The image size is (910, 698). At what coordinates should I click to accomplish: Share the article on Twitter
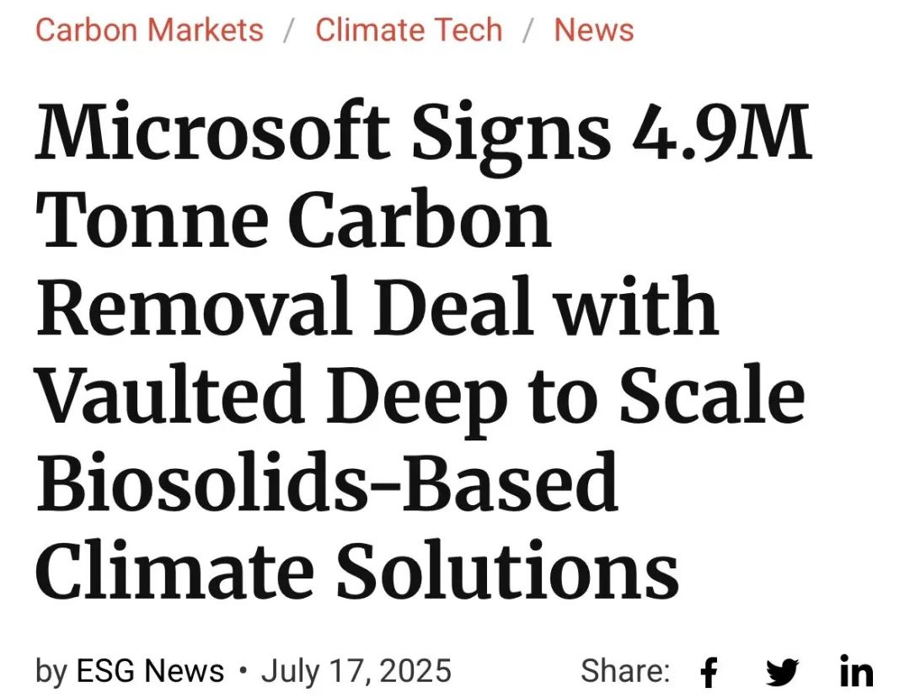(x=782, y=672)
